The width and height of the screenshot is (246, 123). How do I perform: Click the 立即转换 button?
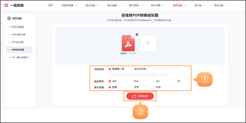(x=140, y=96)
